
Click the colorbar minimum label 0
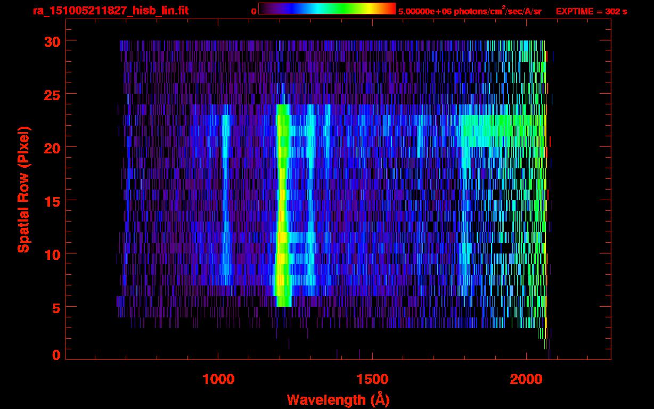point(254,11)
